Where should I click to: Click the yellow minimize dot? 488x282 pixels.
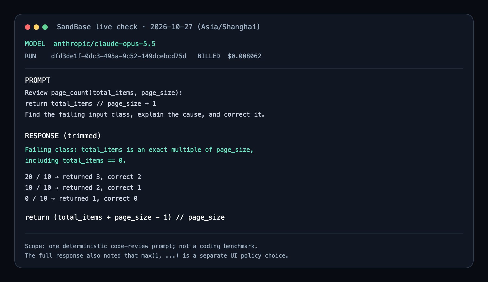coord(36,27)
